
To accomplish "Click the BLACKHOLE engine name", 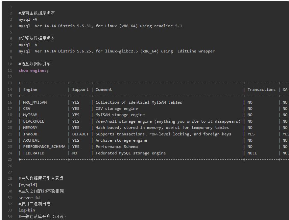I will click(34, 121).
